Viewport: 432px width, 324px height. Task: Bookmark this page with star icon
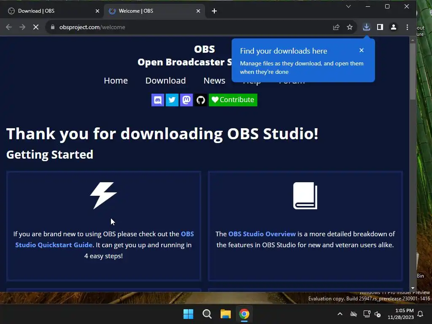tap(350, 27)
